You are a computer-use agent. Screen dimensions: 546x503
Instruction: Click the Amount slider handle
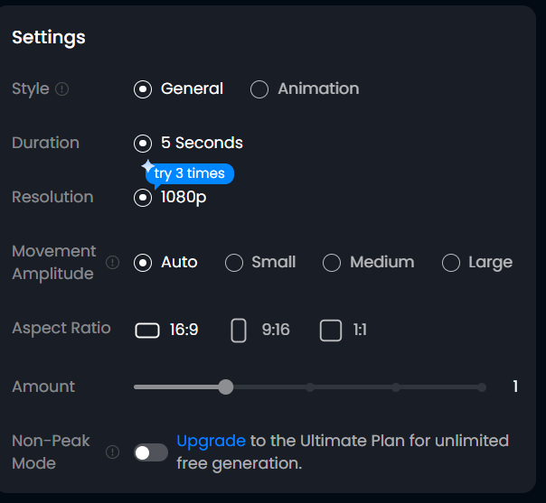pyautogui.click(x=226, y=387)
